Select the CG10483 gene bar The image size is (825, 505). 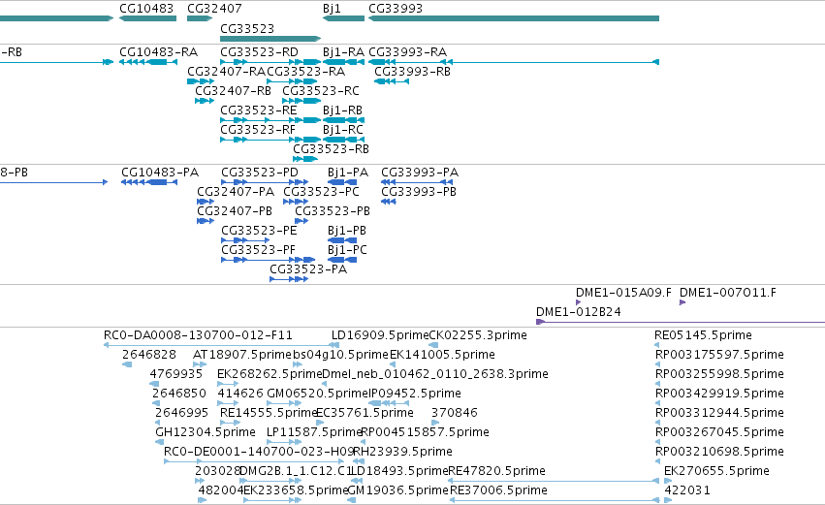[148, 18]
